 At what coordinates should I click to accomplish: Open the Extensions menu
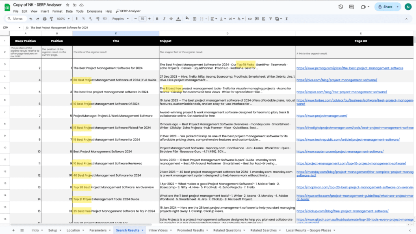[94, 11]
